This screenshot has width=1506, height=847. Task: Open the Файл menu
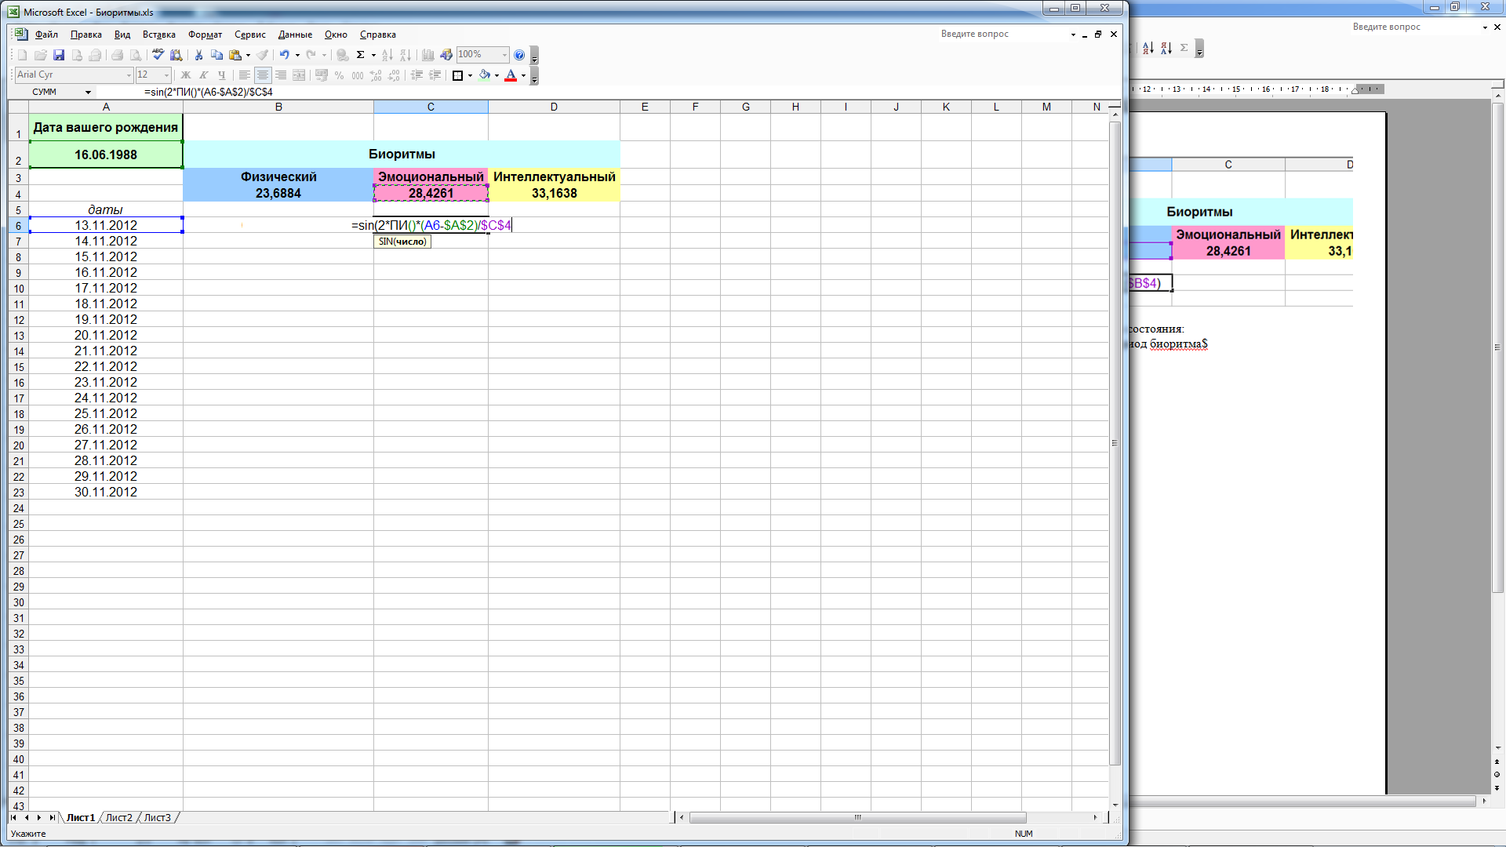click(46, 35)
